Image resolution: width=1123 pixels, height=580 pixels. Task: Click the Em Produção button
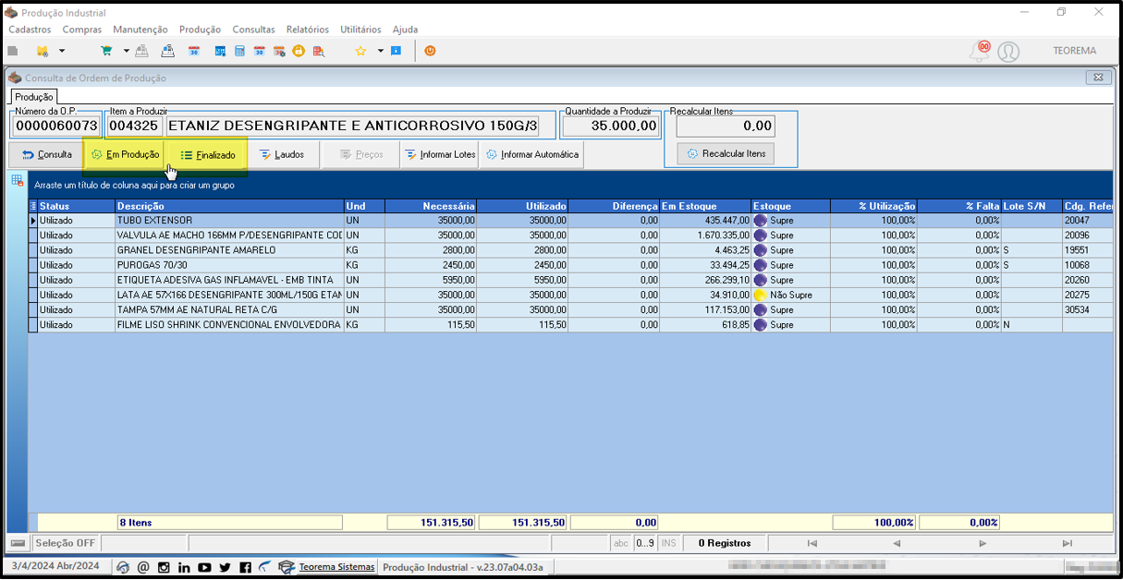coord(125,154)
